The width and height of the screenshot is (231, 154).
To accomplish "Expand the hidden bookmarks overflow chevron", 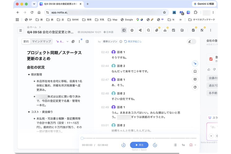I will click(x=181, y=20).
